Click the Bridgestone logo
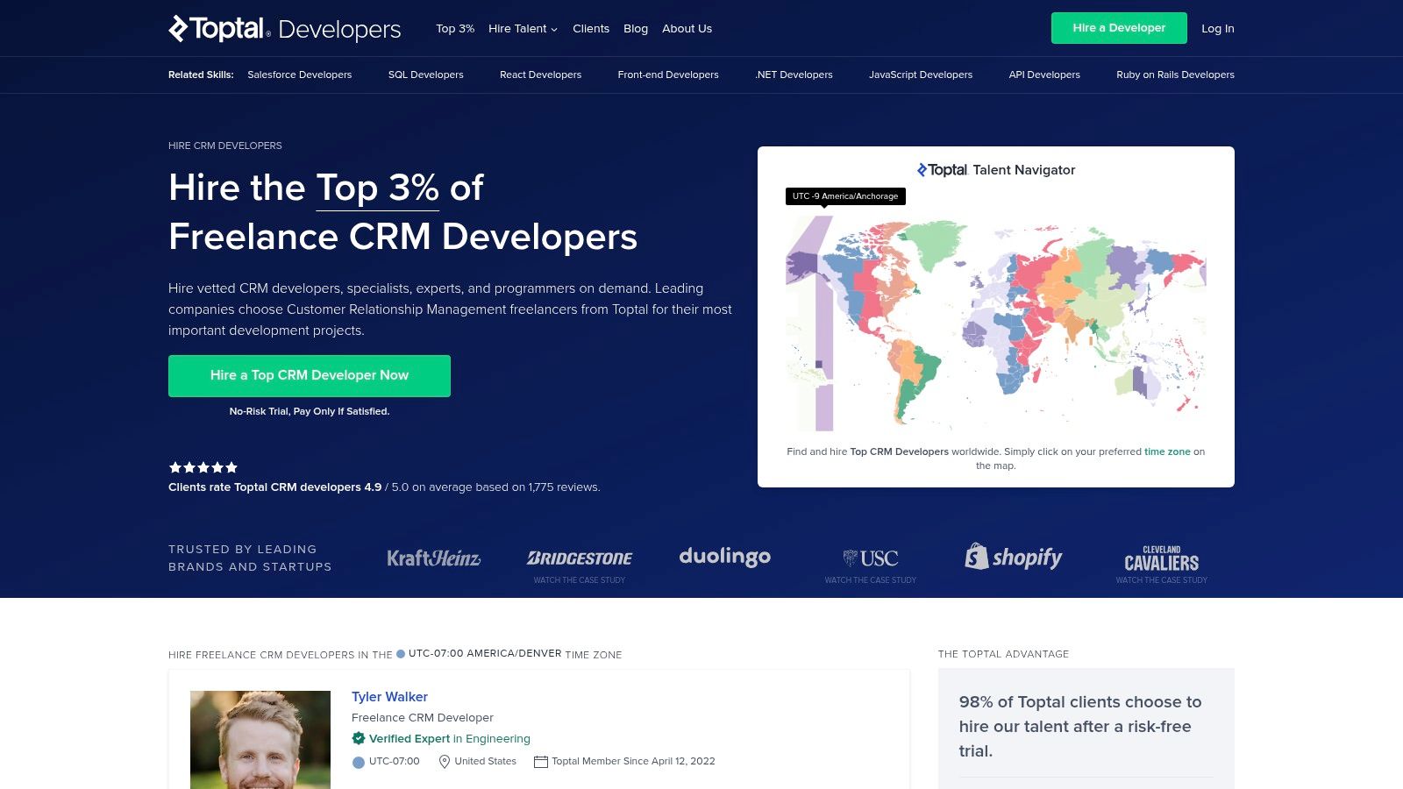The image size is (1403, 789). point(580,557)
